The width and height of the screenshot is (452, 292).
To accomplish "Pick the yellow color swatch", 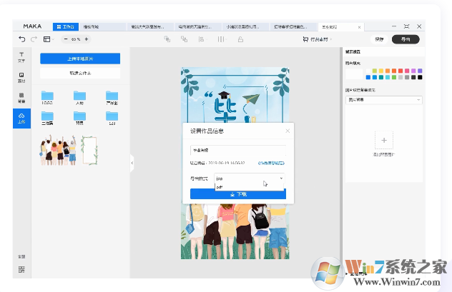I will coord(381,71).
